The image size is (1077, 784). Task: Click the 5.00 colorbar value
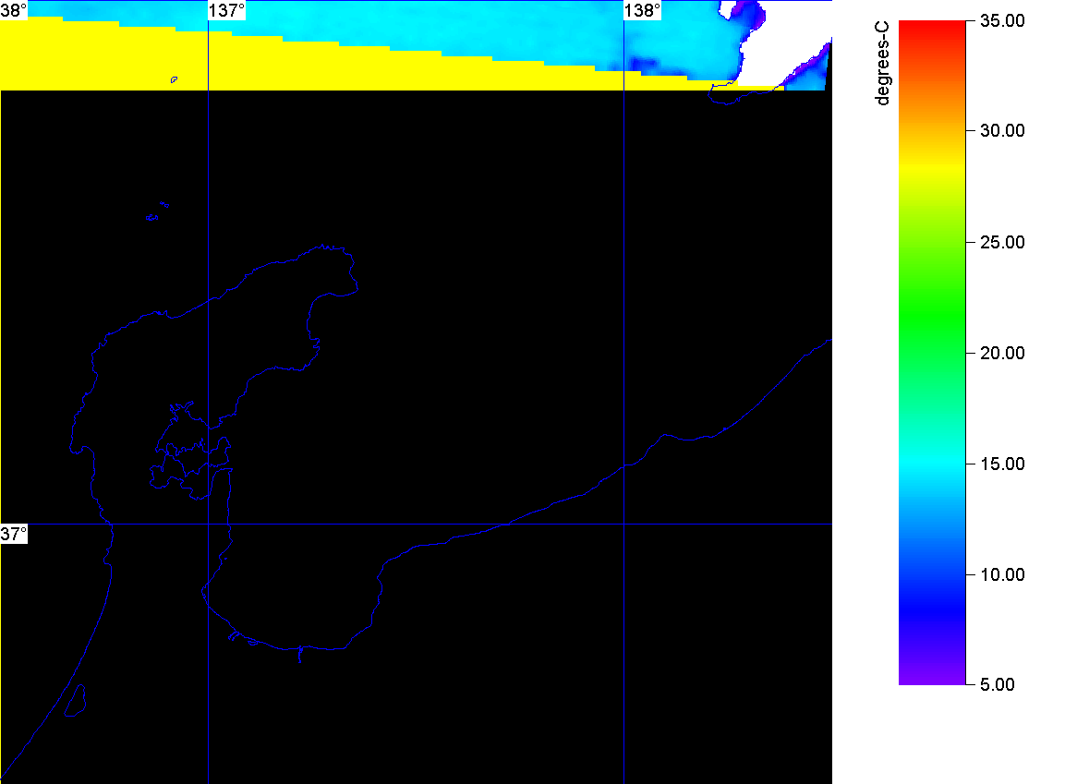point(997,684)
